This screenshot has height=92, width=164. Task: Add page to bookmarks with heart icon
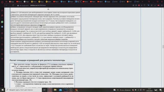click(145, 5)
